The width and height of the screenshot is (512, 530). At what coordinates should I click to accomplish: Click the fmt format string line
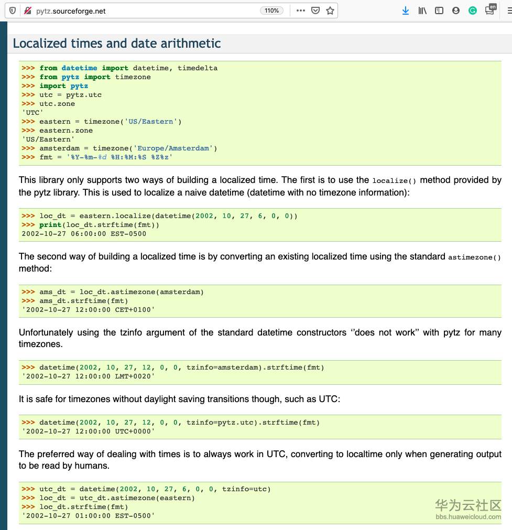tap(97, 157)
